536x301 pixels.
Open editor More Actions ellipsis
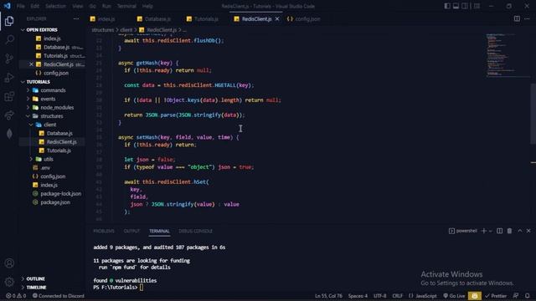tap(527, 18)
